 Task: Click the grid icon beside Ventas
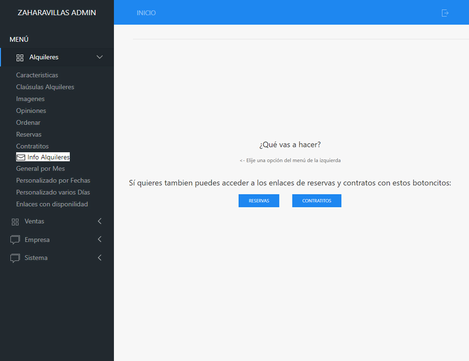(x=15, y=222)
